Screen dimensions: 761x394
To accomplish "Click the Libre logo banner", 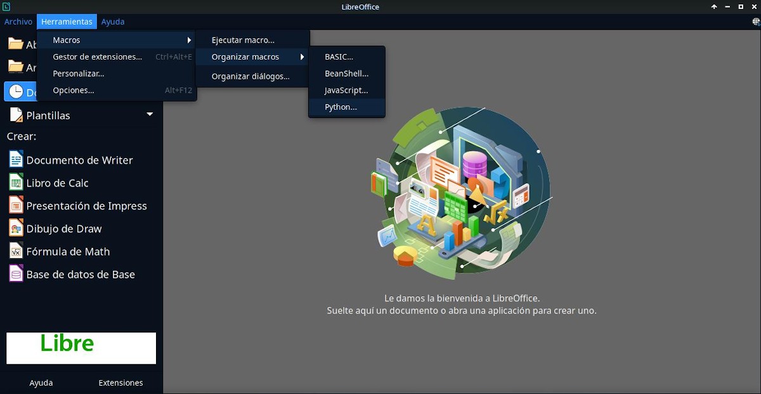I will (81, 348).
